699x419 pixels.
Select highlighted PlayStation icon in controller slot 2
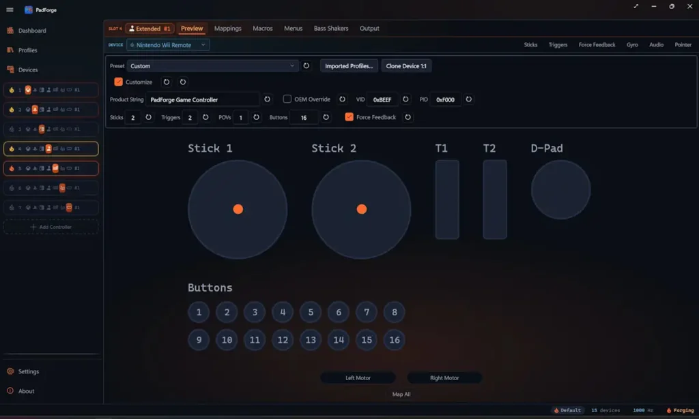[x=35, y=110]
